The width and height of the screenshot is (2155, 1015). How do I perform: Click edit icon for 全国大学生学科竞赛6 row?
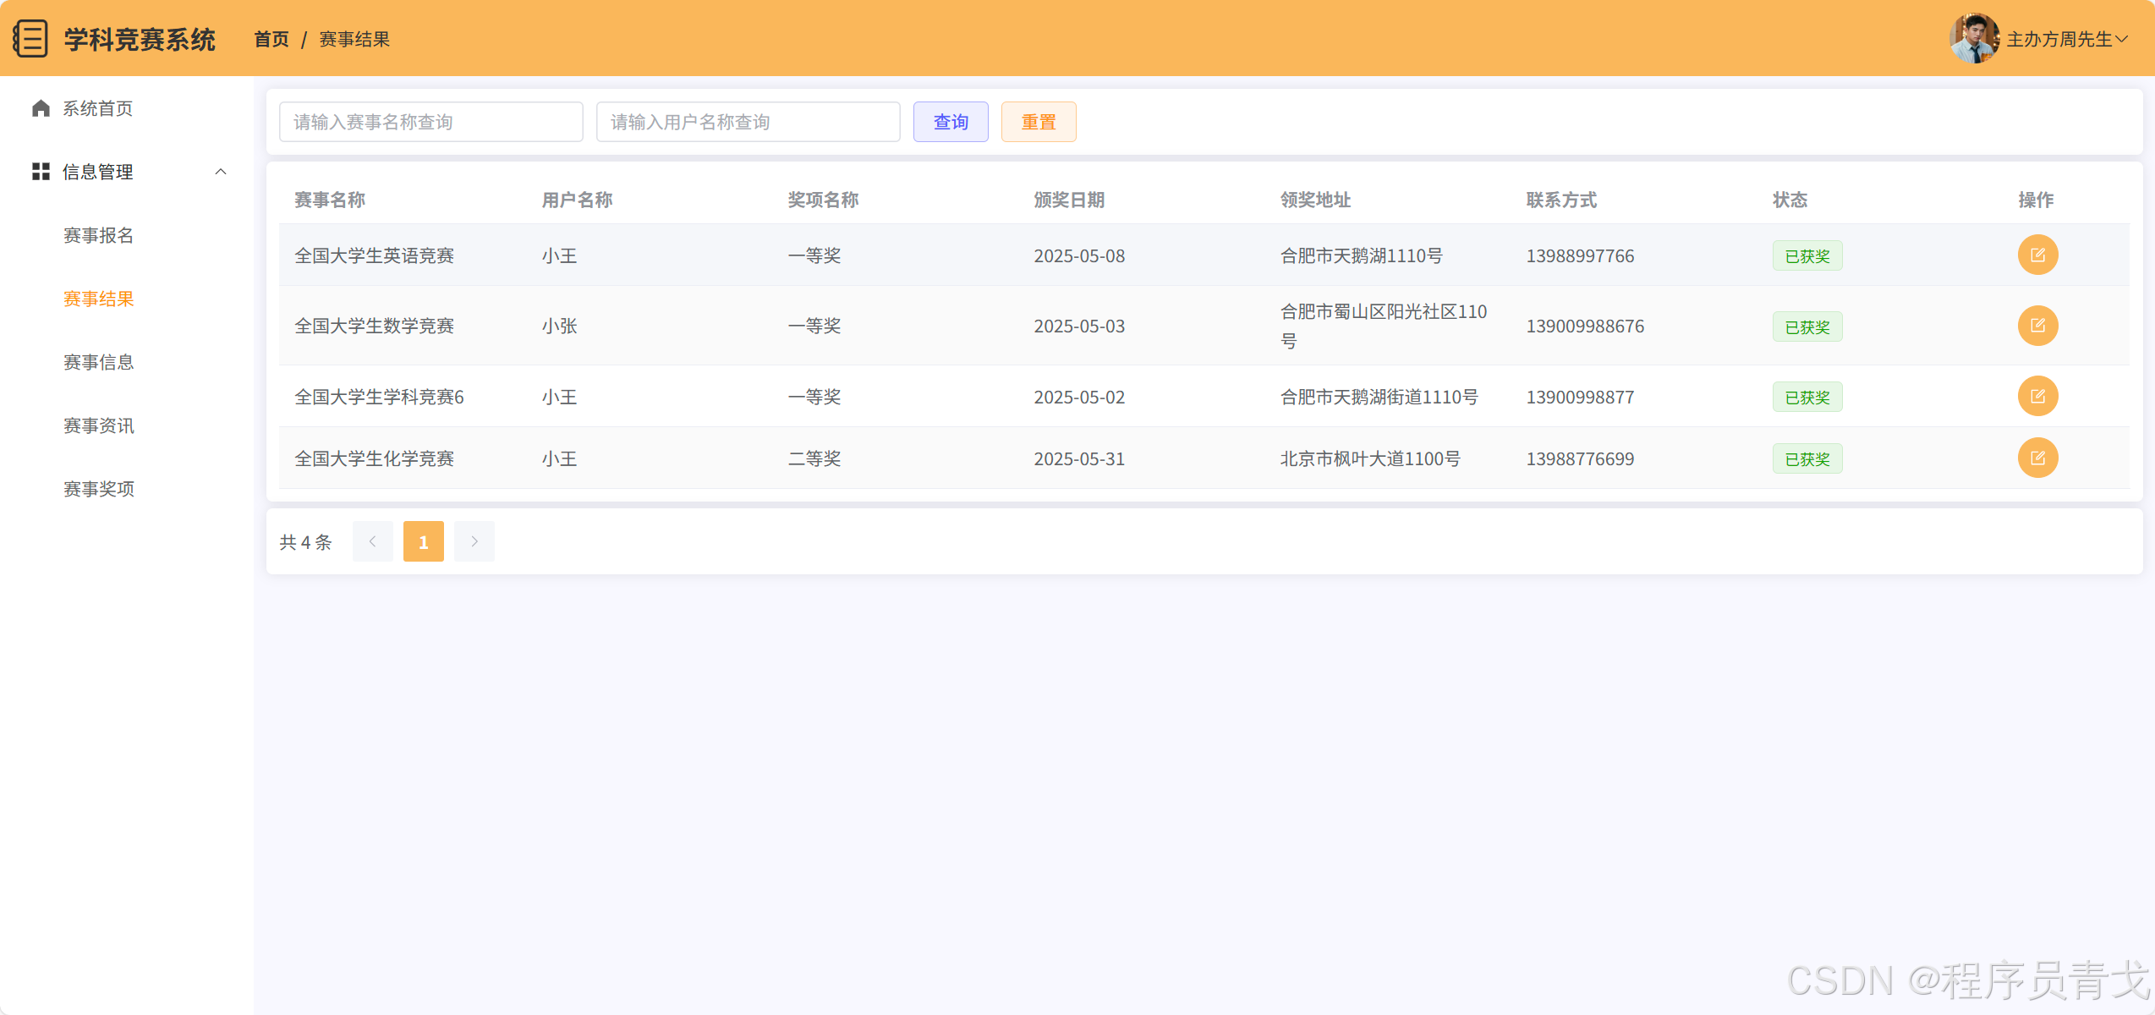[2037, 397]
